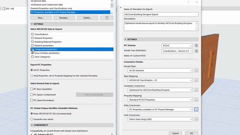Open Model Filter options ellipsis button
This screenshot has width=240, height=135.
pyautogui.click(x=196, y=70)
